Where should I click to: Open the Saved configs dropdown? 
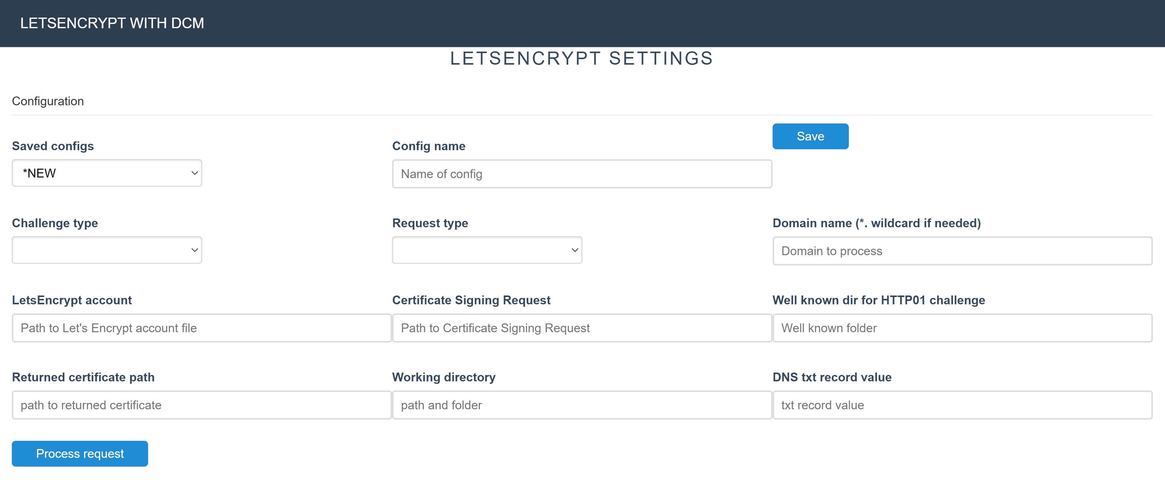click(107, 173)
